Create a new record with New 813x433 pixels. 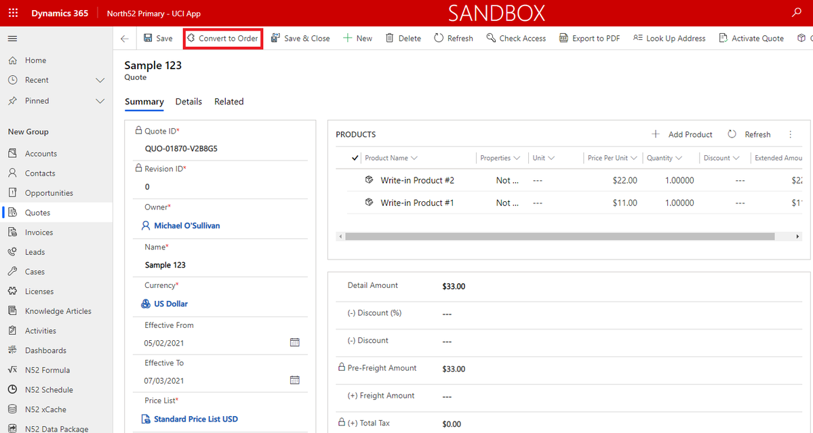coord(358,39)
